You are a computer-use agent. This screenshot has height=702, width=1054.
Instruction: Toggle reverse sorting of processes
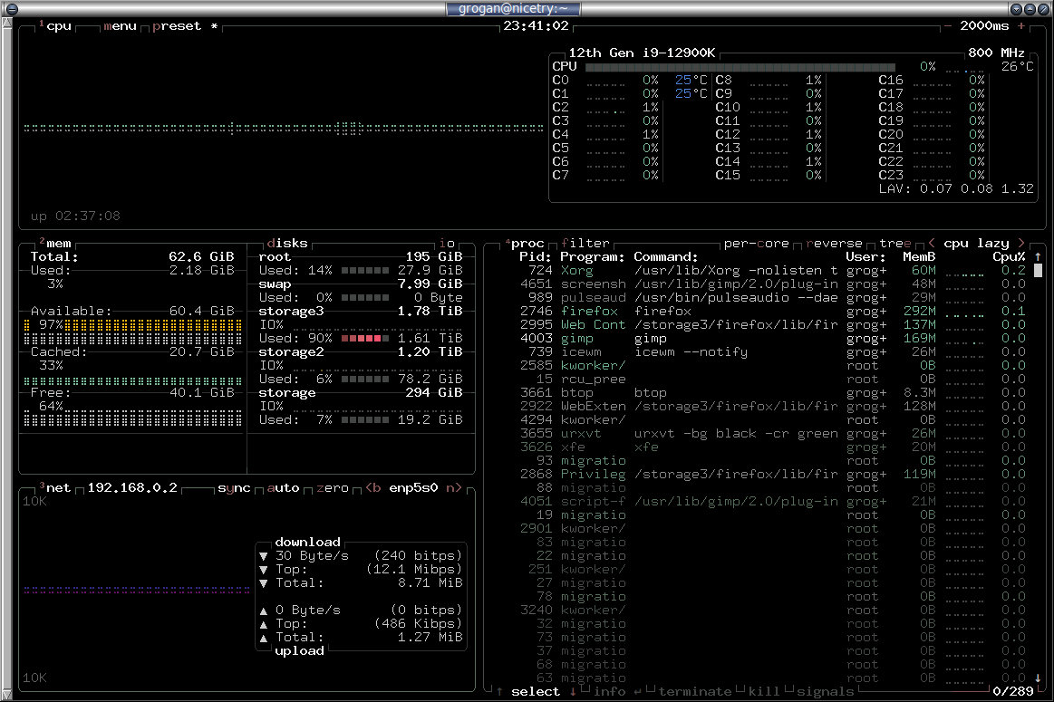click(x=834, y=243)
